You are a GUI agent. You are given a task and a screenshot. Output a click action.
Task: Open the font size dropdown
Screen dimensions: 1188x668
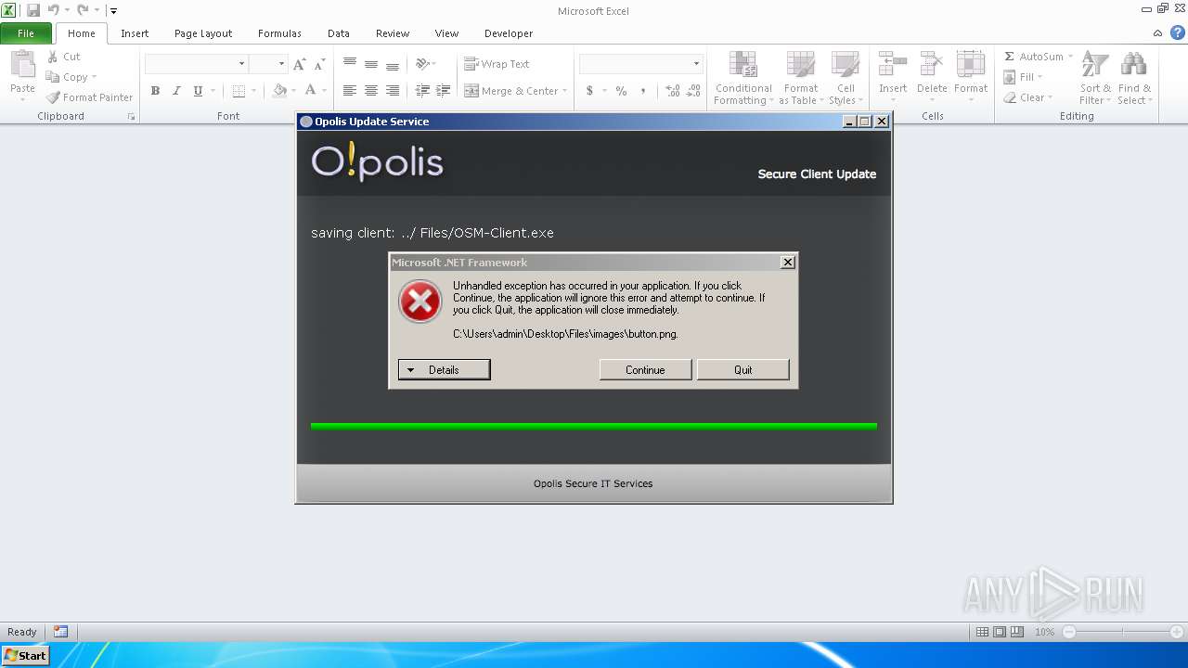pyautogui.click(x=281, y=64)
